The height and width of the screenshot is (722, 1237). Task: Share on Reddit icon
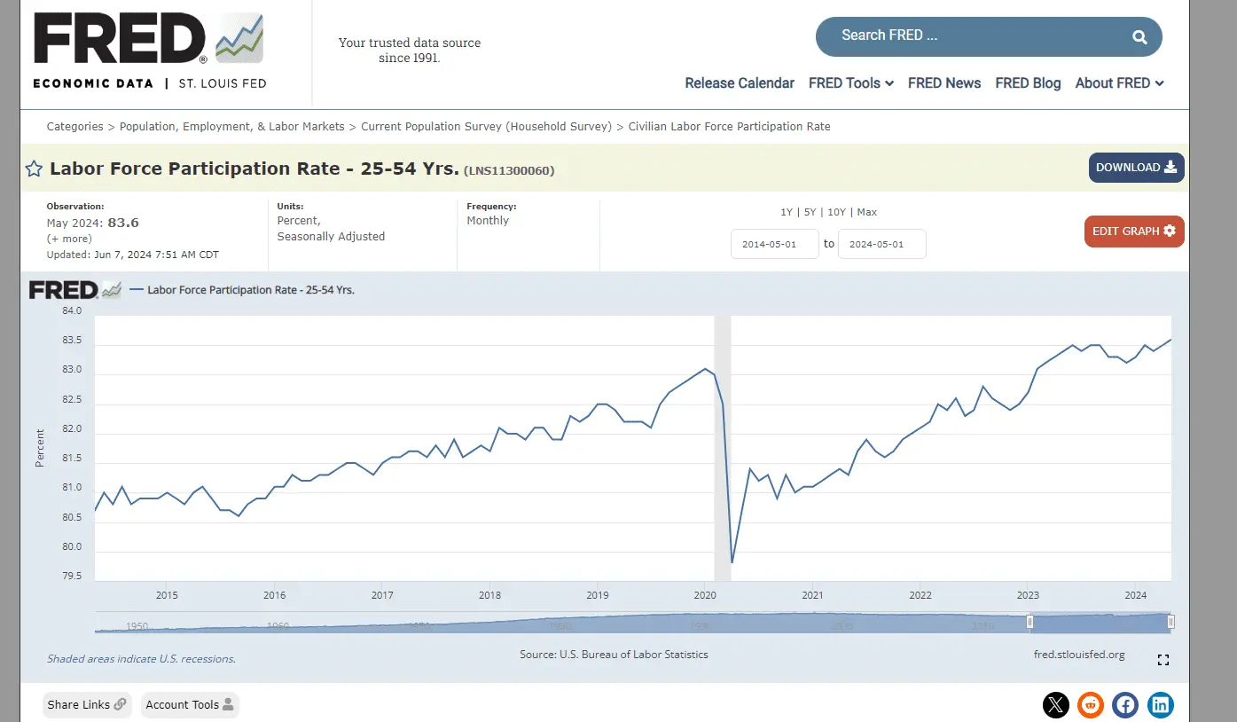tap(1090, 705)
